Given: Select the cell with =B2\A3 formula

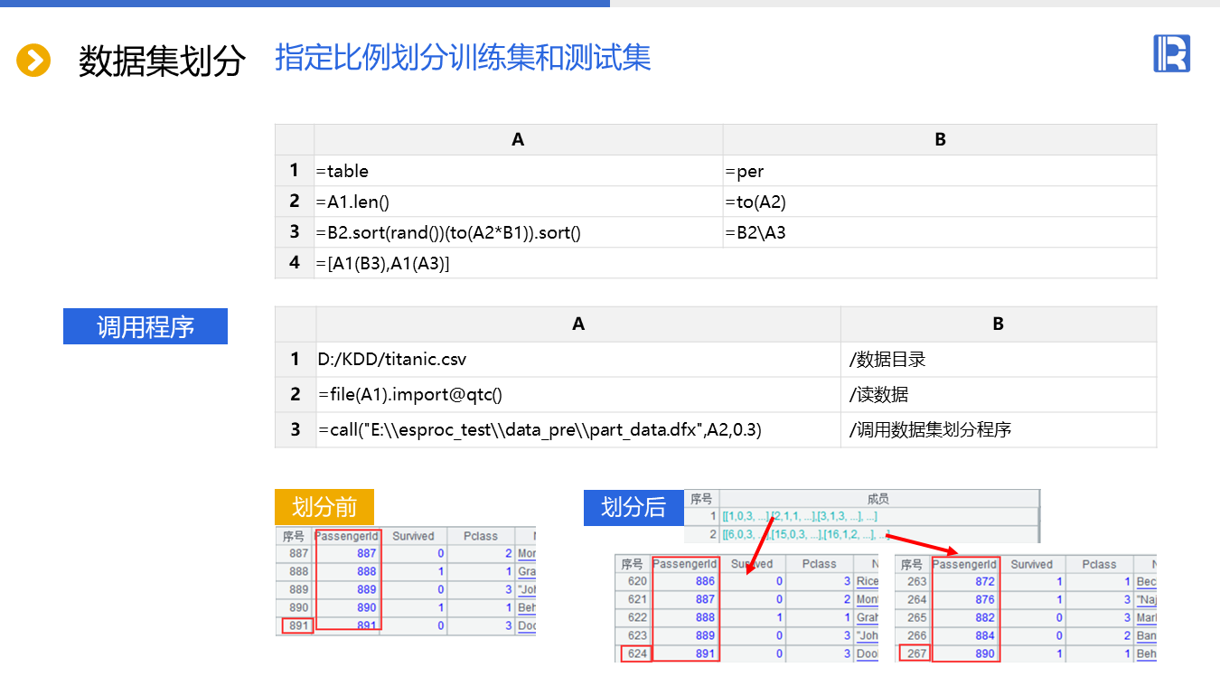Looking at the screenshot, I should [x=939, y=232].
